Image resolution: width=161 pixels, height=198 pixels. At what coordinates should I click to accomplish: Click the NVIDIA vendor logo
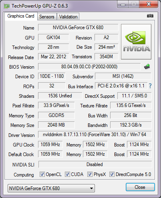136,42
